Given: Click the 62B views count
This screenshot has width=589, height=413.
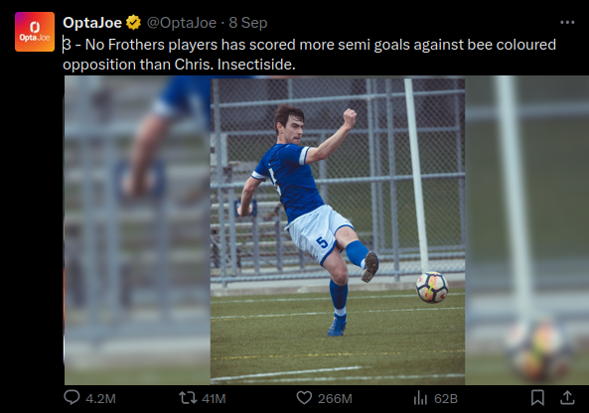Looking at the screenshot, I should pos(446,398).
